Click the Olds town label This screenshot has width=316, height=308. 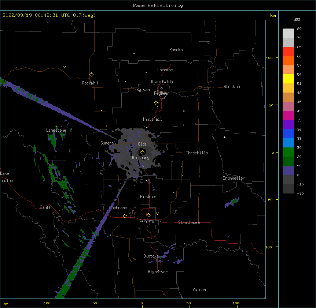[142, 144]
